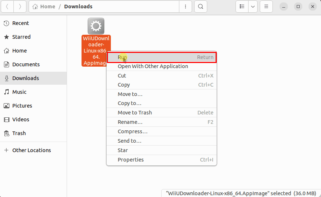Image resolution: width=321 pixels, height=197 pixels.
Task: Open the path bar three-dot menu
Action: pyautogui.click(x=185, y=7)
